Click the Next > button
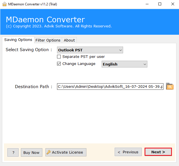Screen dimensions: 179x166 pos(158,152)
